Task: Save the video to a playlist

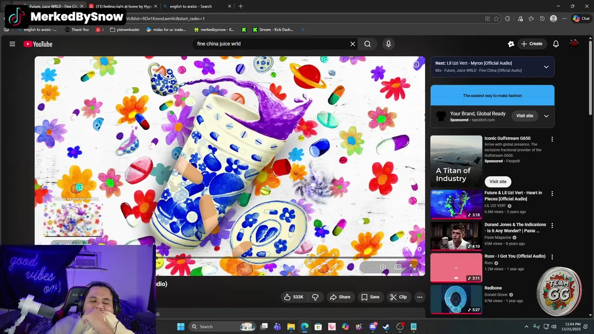Action: pos(370,297)
